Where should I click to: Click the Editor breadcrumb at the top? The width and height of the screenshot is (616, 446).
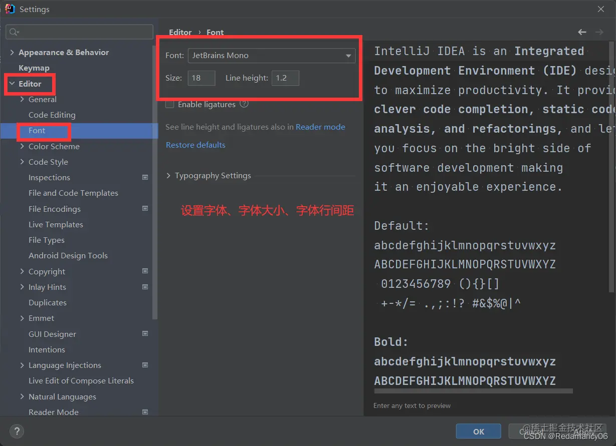pyautogui.click(x=180, y=32)
